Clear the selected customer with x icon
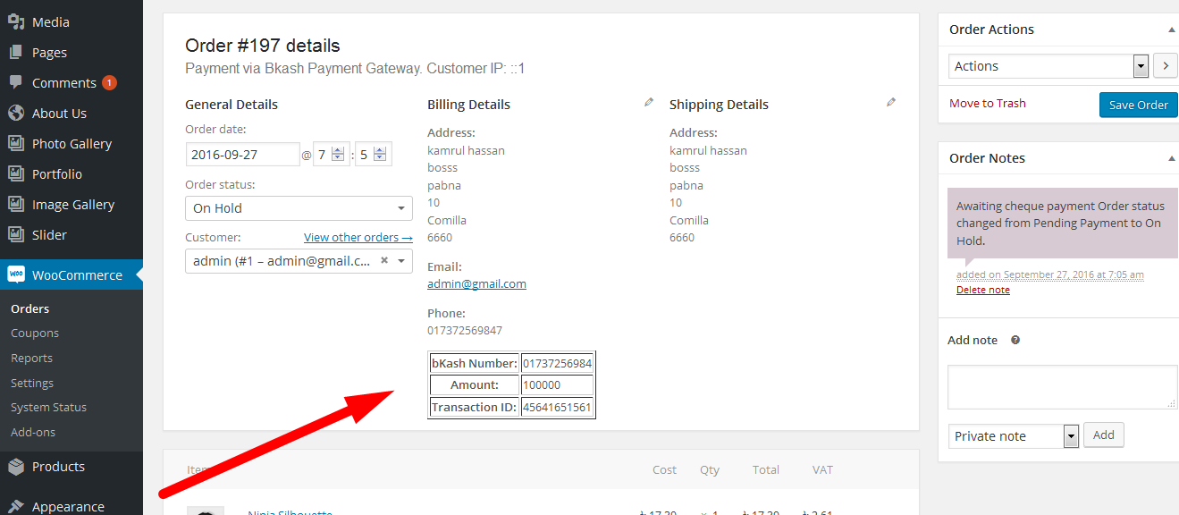The height and width of the screenshot is (515, 1179). pyautogui.click(x=384, y=260)
